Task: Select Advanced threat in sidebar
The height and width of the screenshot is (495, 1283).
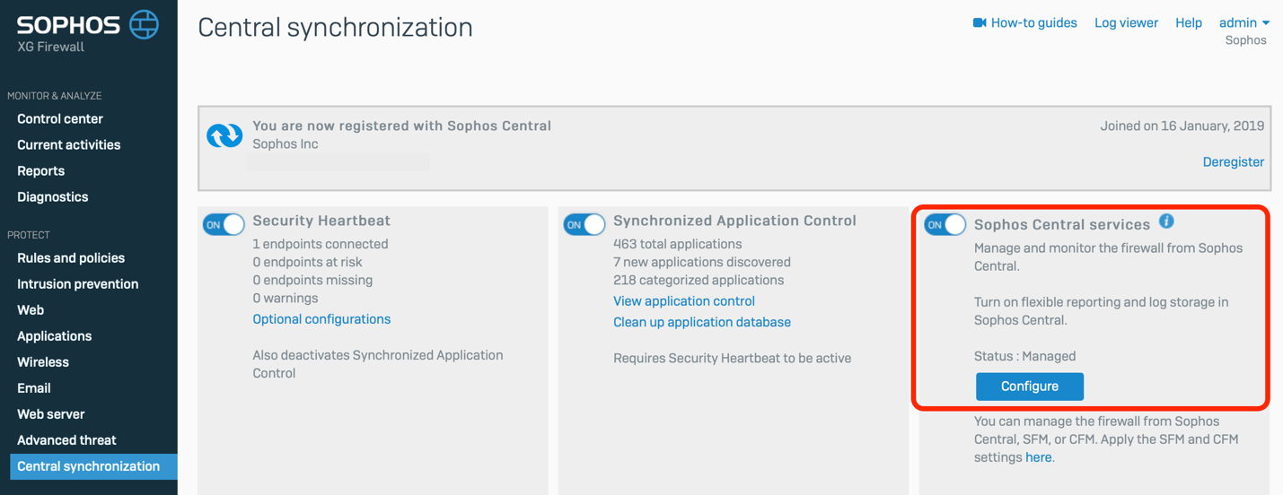Action: coord(66,439)
